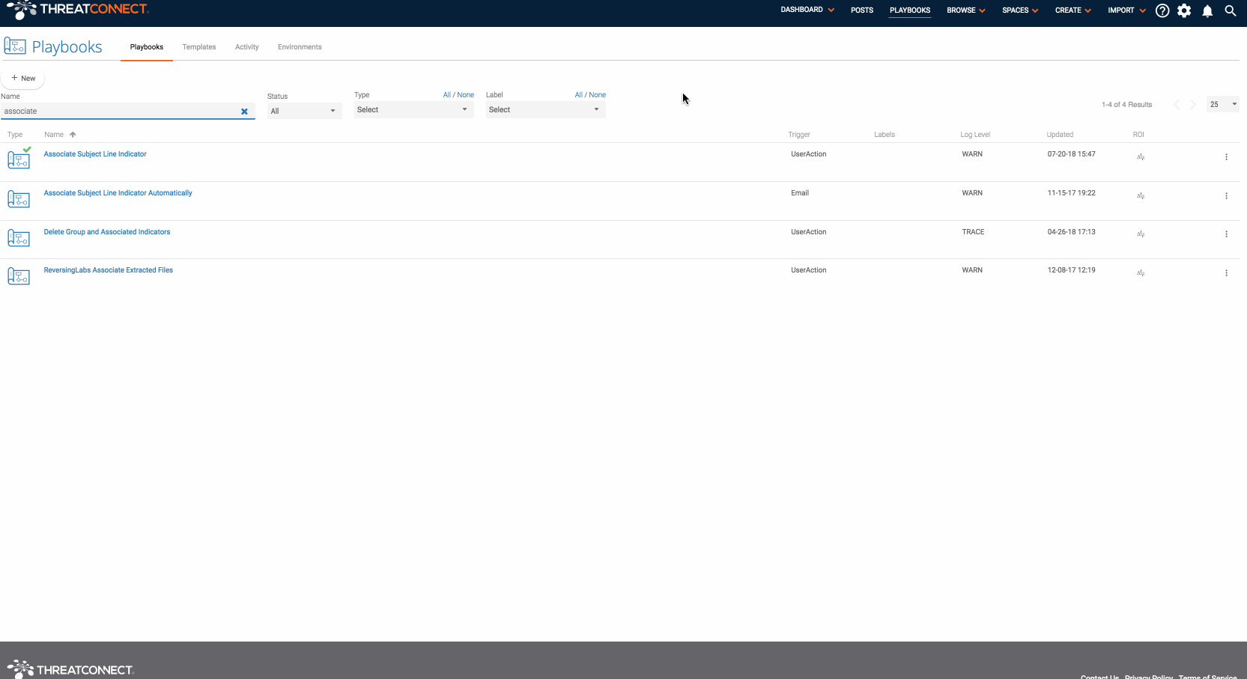
Task: Toggle Name column sort arrow
Action: pos(73,135)
